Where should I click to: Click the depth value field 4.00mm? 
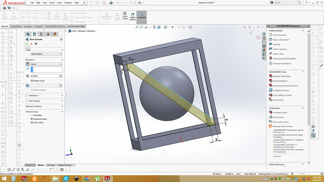coord(45,76)
